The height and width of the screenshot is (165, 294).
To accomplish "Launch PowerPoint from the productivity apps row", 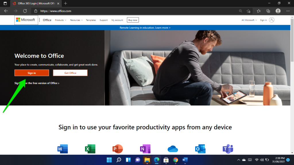I will click(118, 149).
